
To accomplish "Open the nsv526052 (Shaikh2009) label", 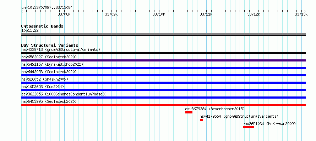I will click(x=45, y=79).
